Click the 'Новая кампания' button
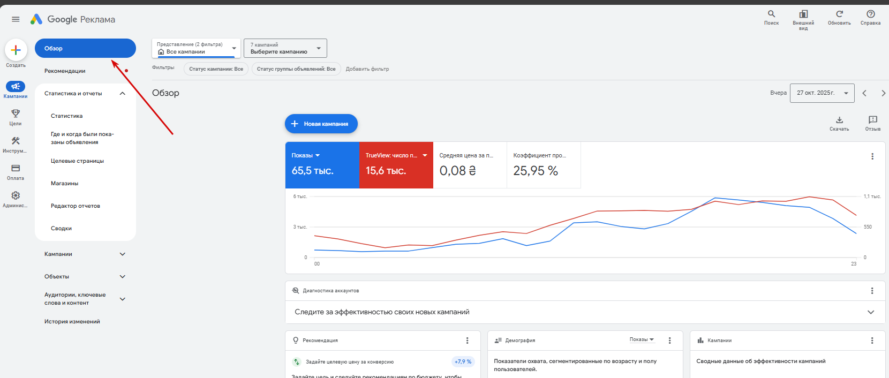The width and height of the screenshot is (889, 378). (x=321, y=124)
